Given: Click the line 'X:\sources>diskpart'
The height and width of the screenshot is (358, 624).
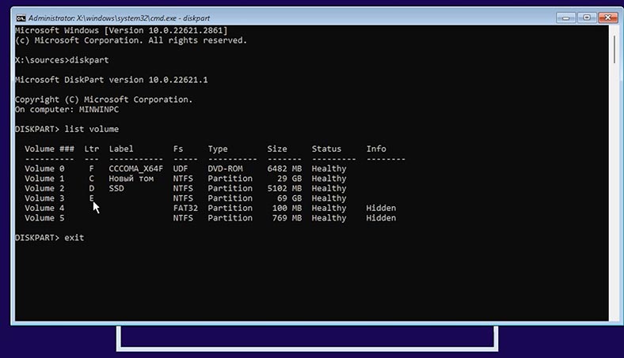Looking at the screenshot, I should pos(62,60).
